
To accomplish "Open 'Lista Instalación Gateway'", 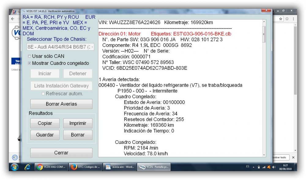I will pos(61,86).
